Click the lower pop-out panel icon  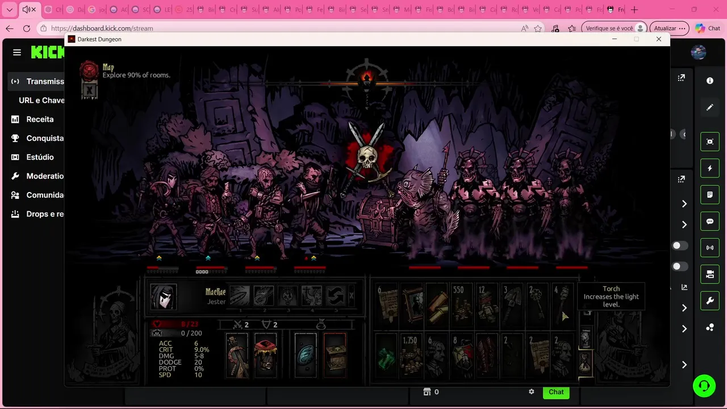coord(682,179)
